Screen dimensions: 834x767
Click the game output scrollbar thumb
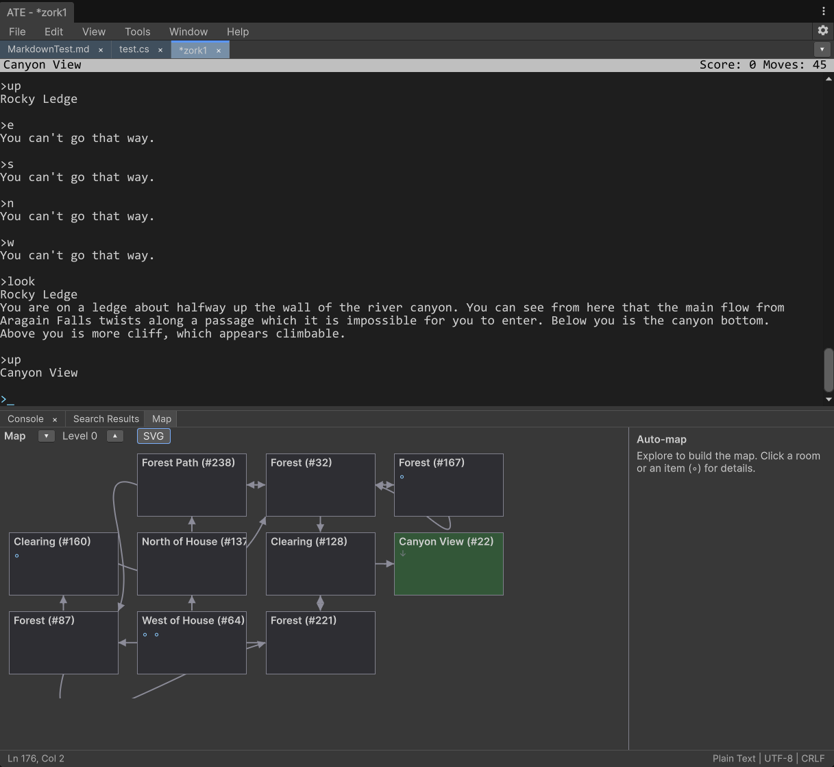pos(829,370)
